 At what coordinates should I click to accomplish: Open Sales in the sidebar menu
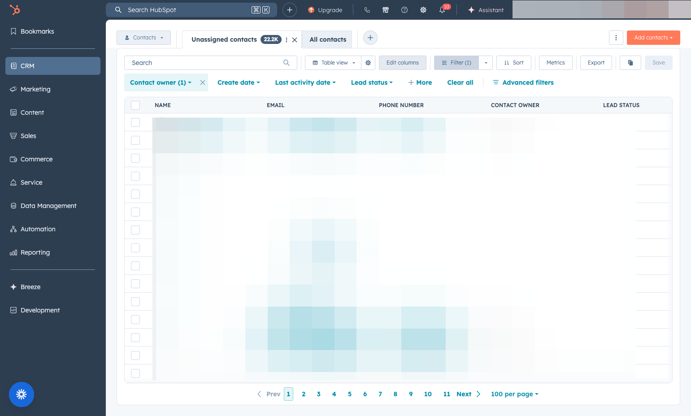point(53,136)
